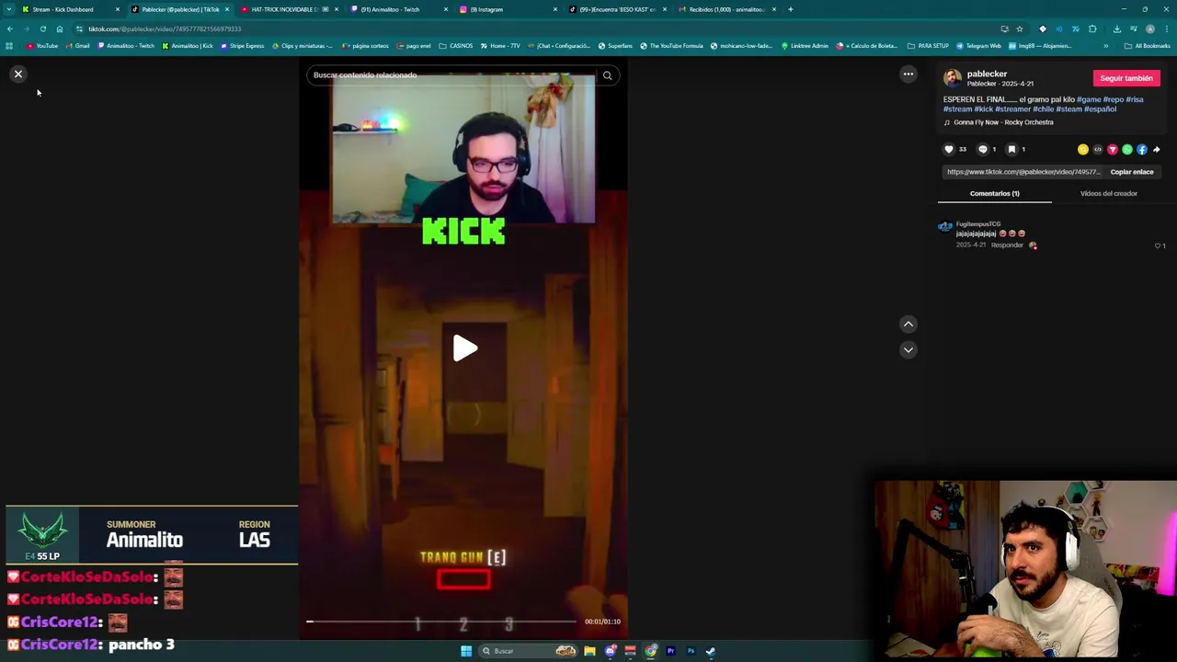Open more share options arrow
The image size is (1177, 662).
pyautogui.click(x=1157, y=149)
